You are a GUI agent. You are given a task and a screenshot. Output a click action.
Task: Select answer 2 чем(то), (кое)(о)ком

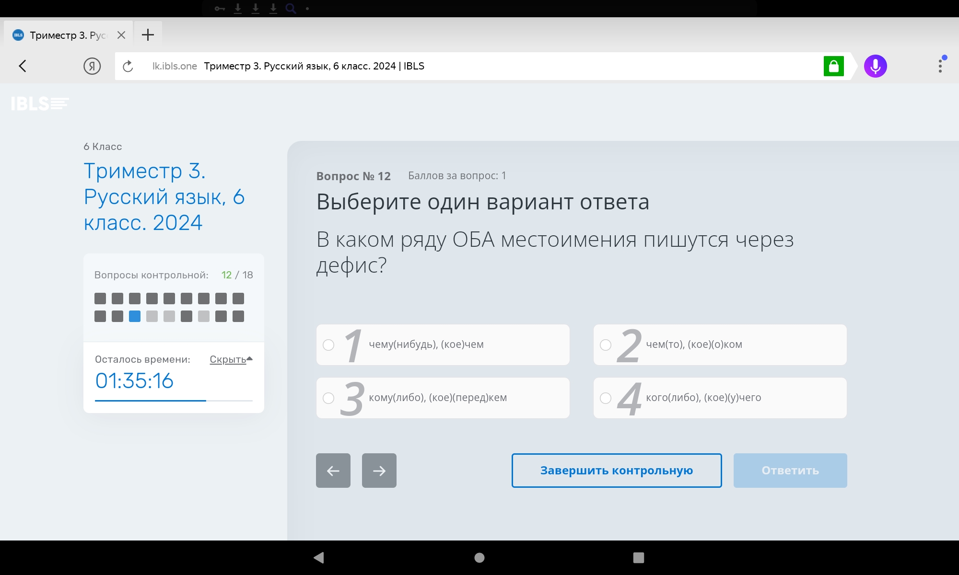pos(720,345)
